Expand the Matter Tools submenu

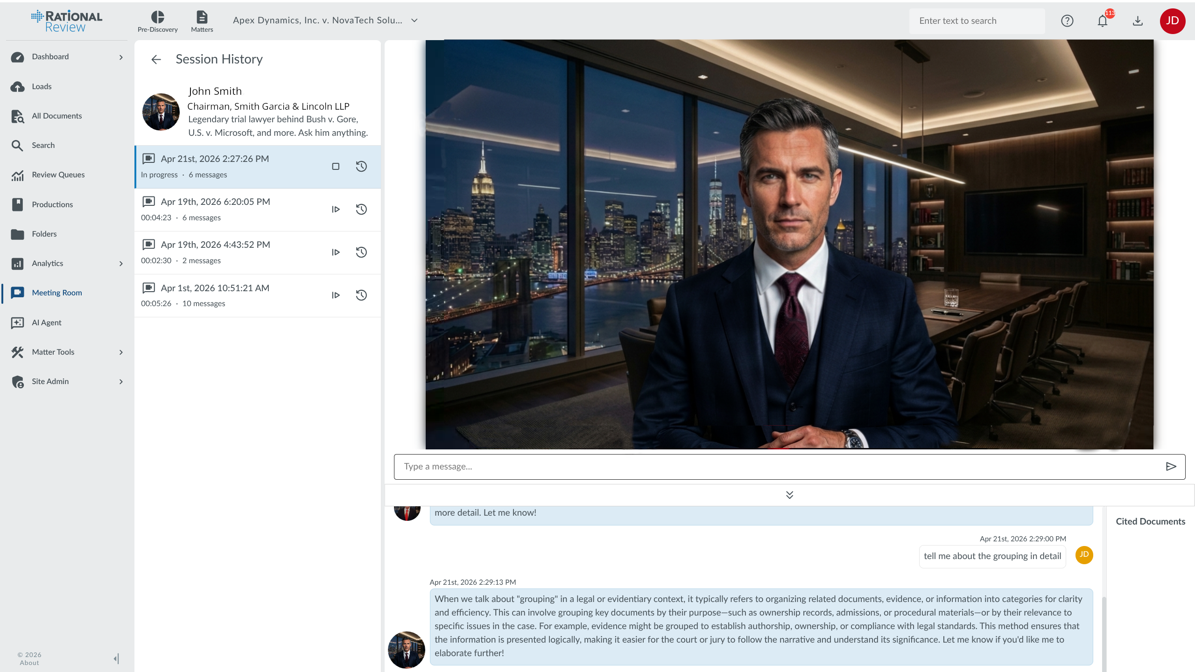[121, 352]
